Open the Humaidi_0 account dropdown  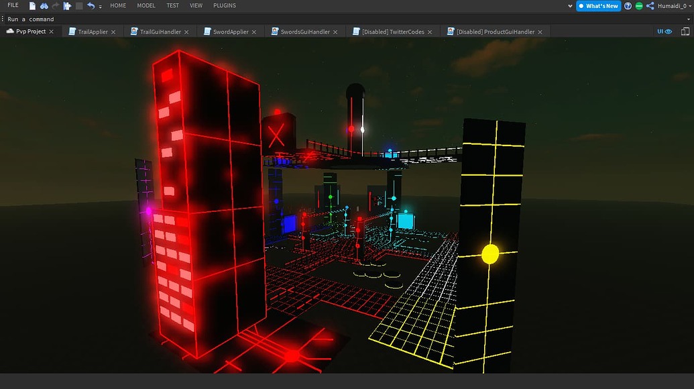tap(673, 5)
